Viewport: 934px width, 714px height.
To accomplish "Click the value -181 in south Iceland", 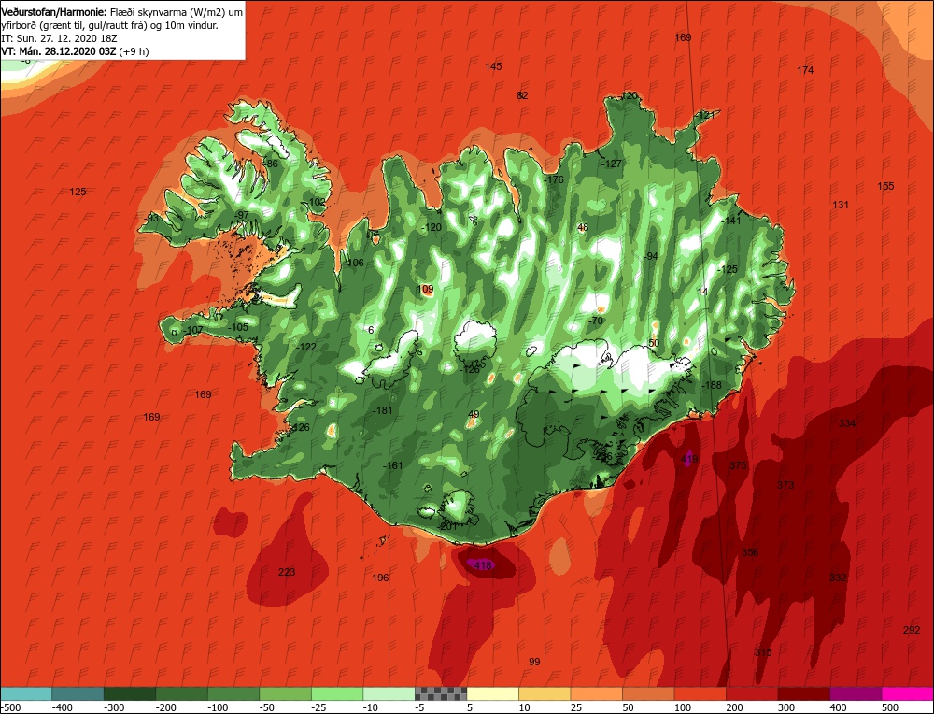I will tap(382, 410).
